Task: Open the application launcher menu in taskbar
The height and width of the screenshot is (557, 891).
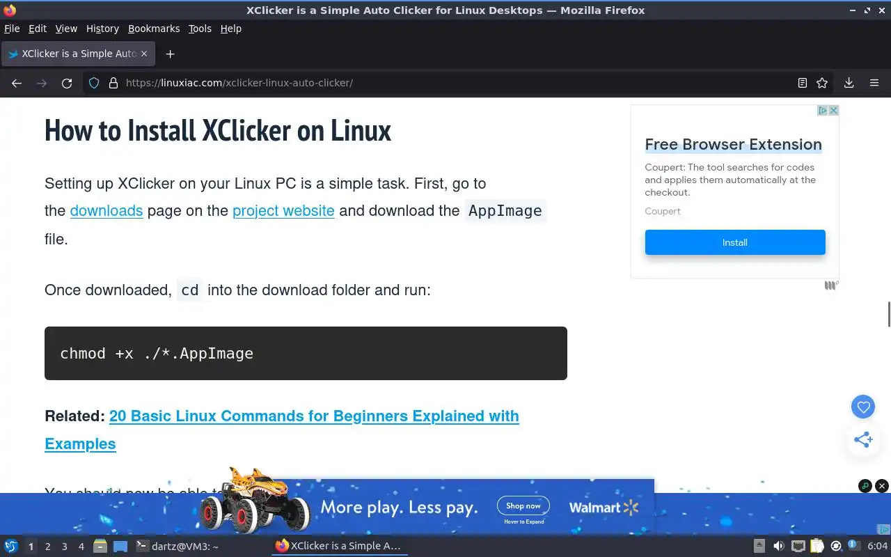Action: 11,547
